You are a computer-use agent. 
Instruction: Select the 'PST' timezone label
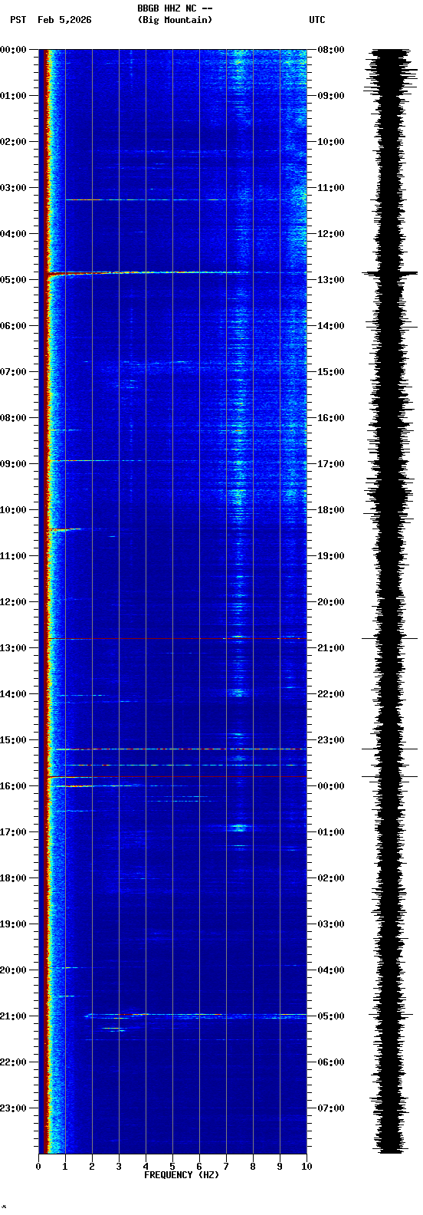18,20
